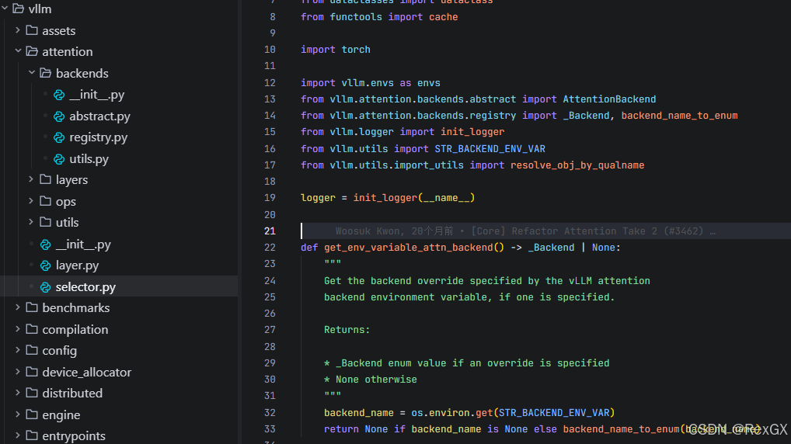Click the Python icon of registry.py
Image resolution: width=791 pixels, height=444 pixels.
tap(59, 137)
